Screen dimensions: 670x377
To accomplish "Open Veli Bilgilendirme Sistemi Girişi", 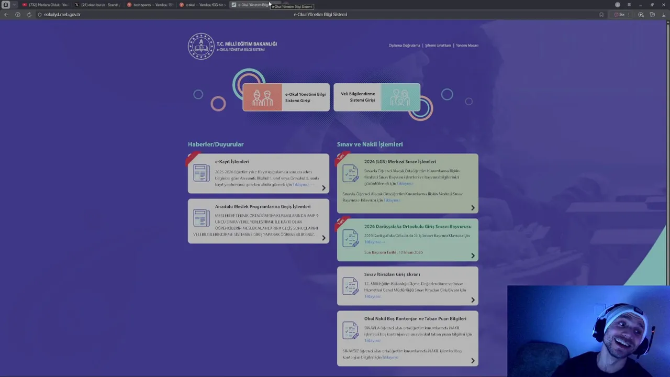I will coord(377,97).
